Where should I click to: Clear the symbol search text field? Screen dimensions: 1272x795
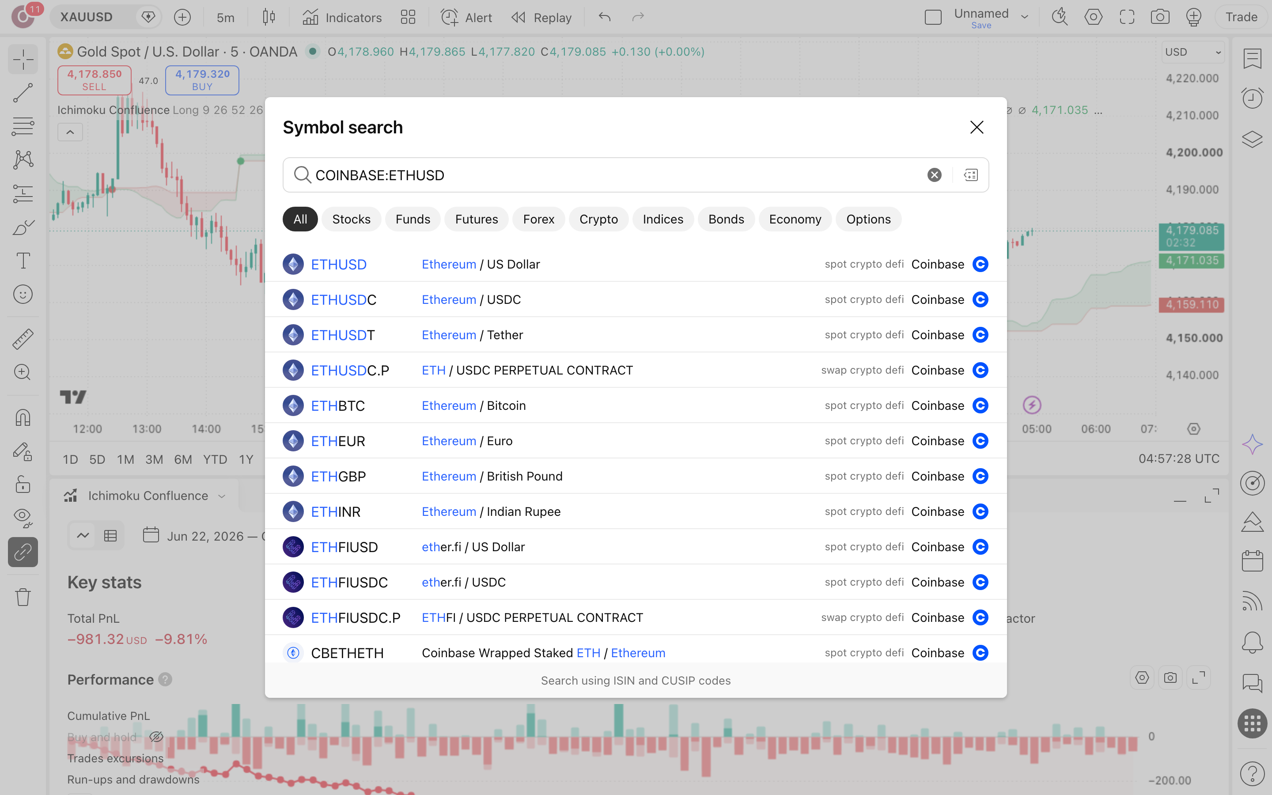(x=934, y=175)
